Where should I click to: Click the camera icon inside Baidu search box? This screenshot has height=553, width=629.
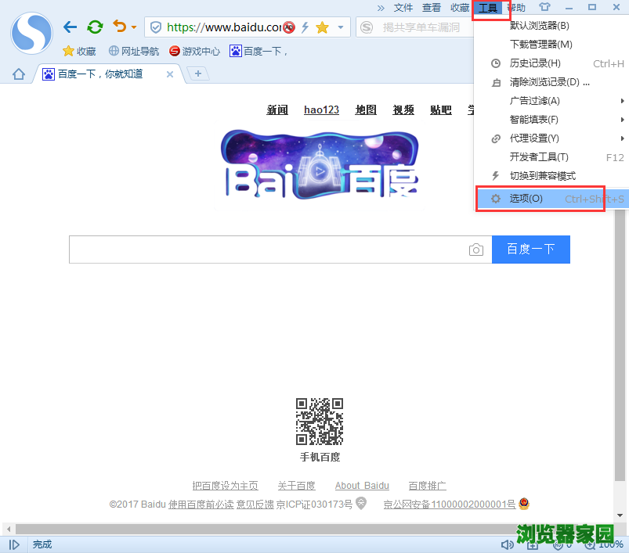476,250
